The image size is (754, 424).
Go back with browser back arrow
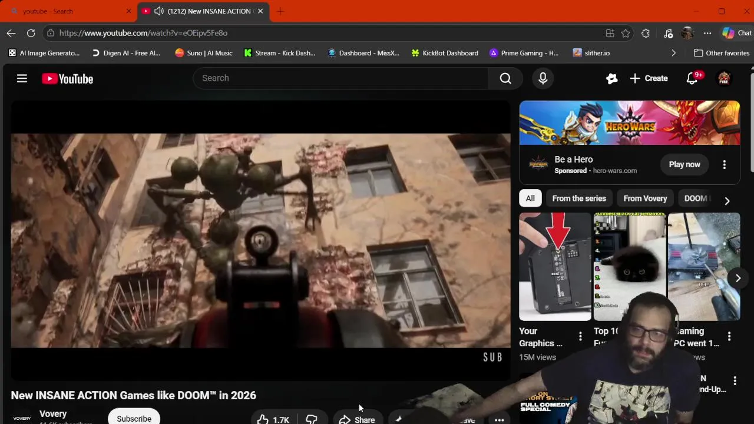(x=11, y=33)
